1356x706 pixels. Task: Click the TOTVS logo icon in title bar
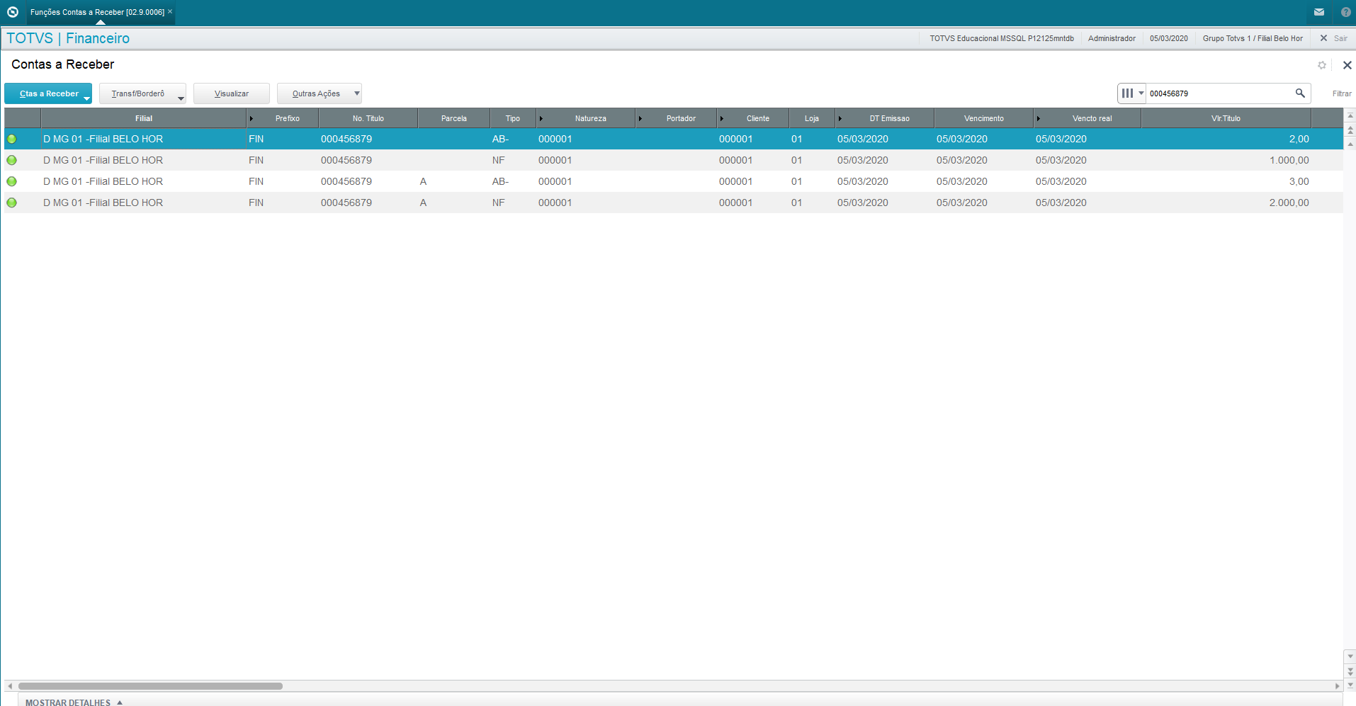[12, 12]
